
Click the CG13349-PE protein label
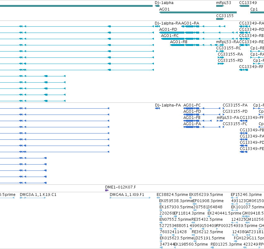tap(252, 149)
